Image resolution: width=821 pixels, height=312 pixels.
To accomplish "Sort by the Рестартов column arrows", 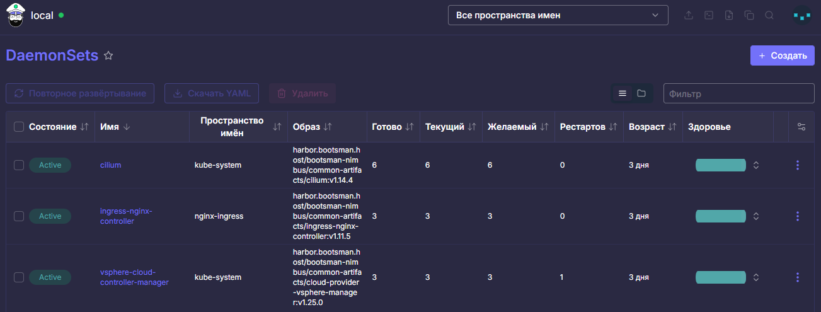I will 613,127.
